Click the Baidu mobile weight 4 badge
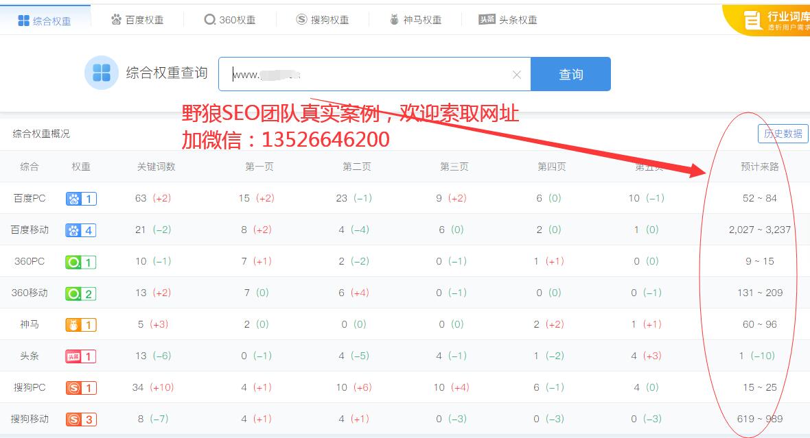810x438 pixels. (81, 230)
